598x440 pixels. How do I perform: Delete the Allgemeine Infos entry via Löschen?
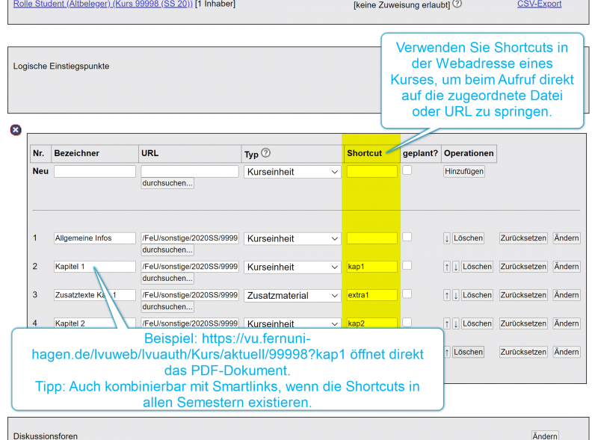468,238
